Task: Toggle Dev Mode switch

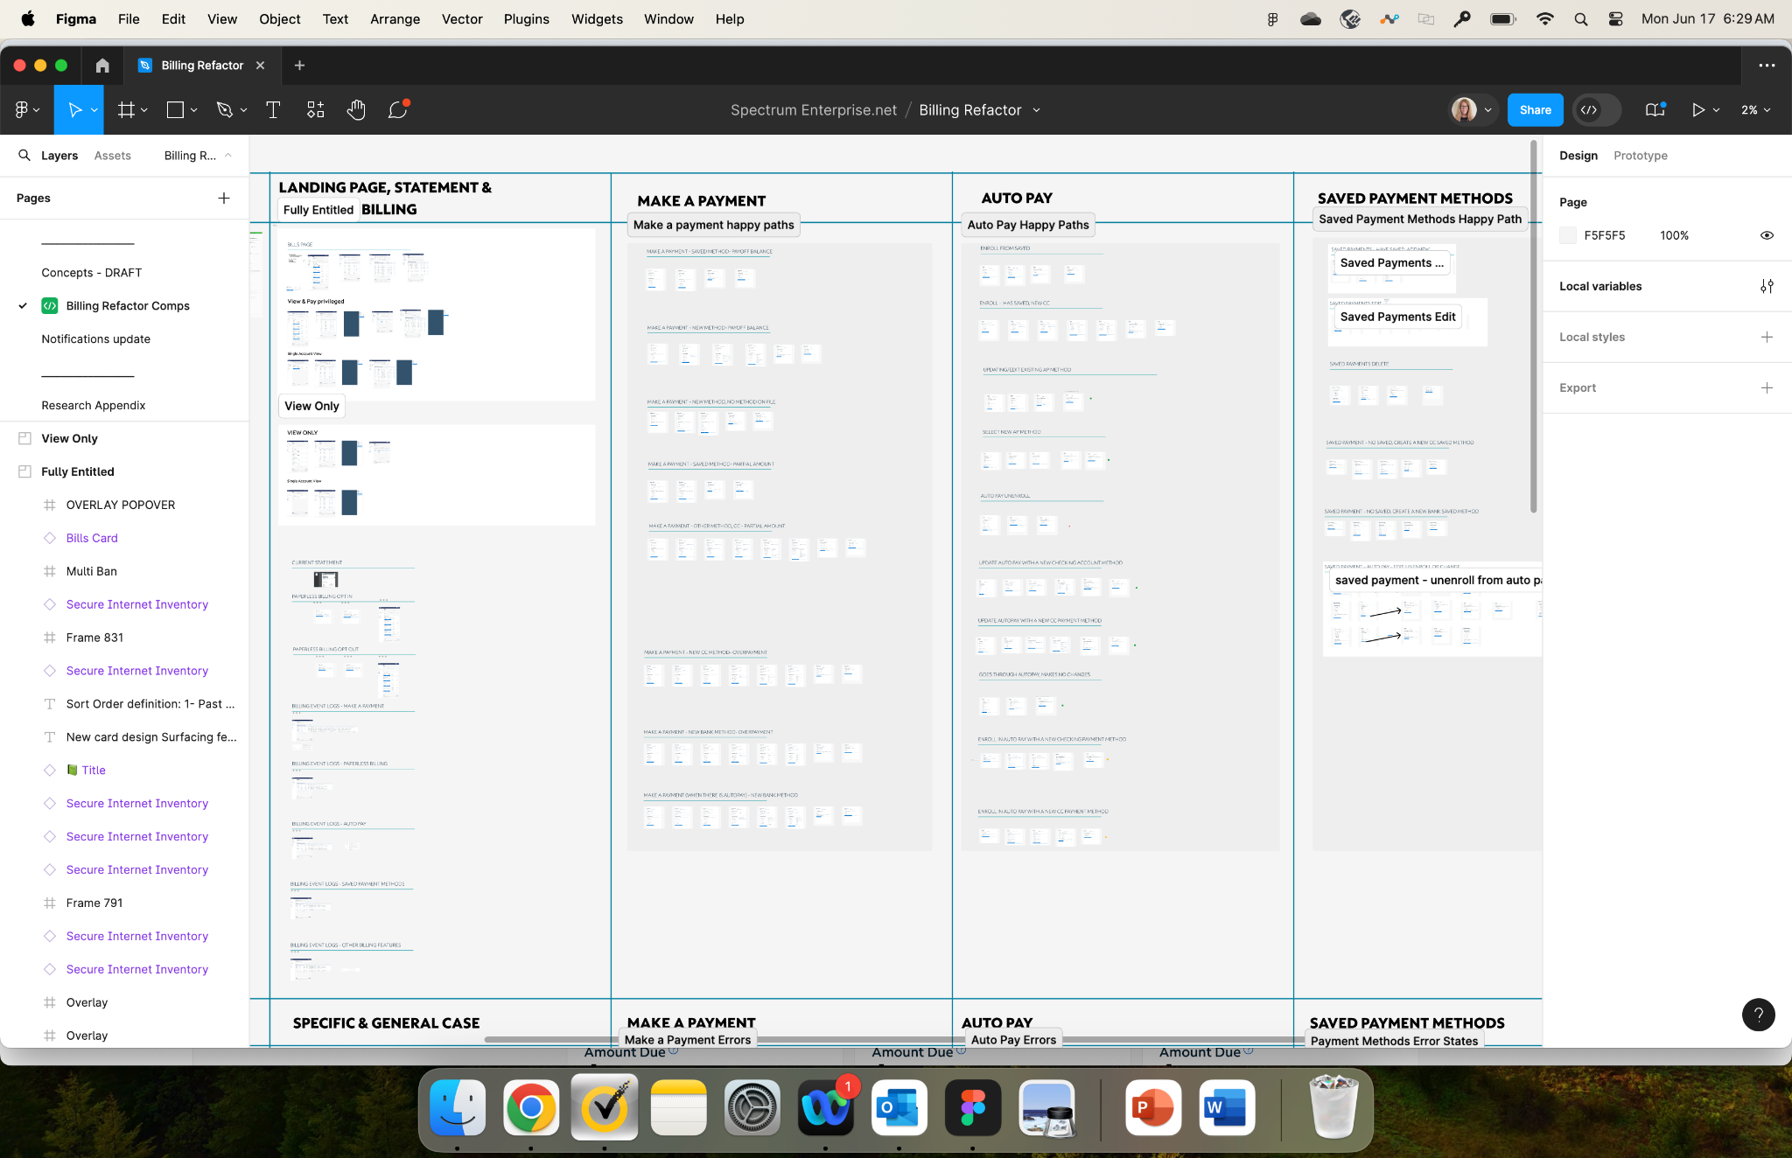Action: click(x=1597, y=110)
